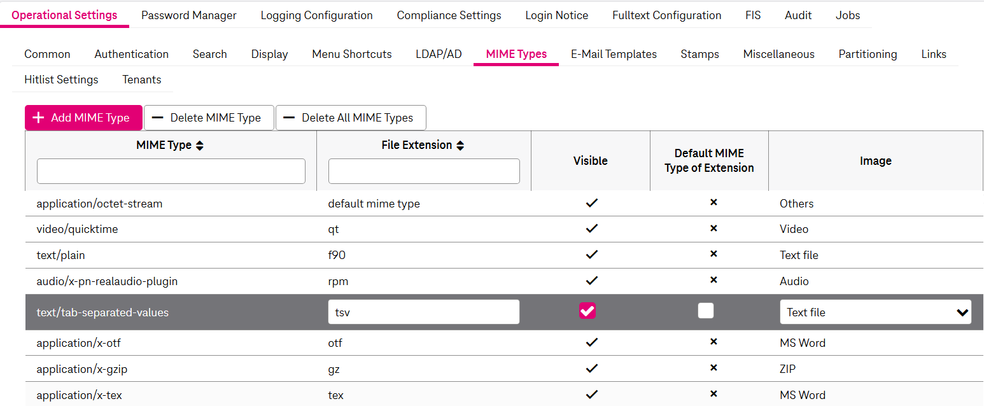Click the File Extension filter input field
984x406 pixels.
coord(424,171)
